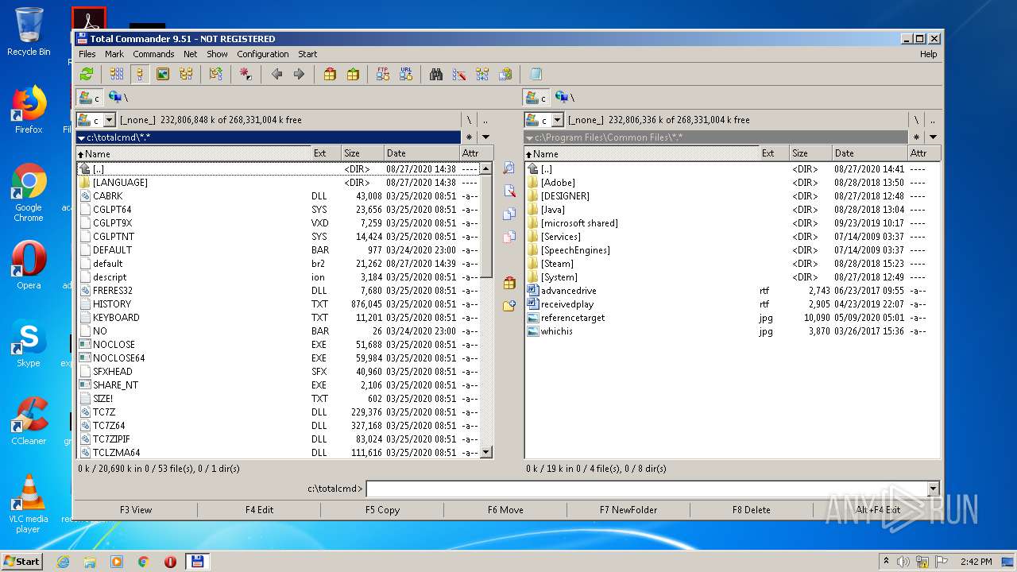Click the middle-bar pack gift box icon

pos(509,284)
